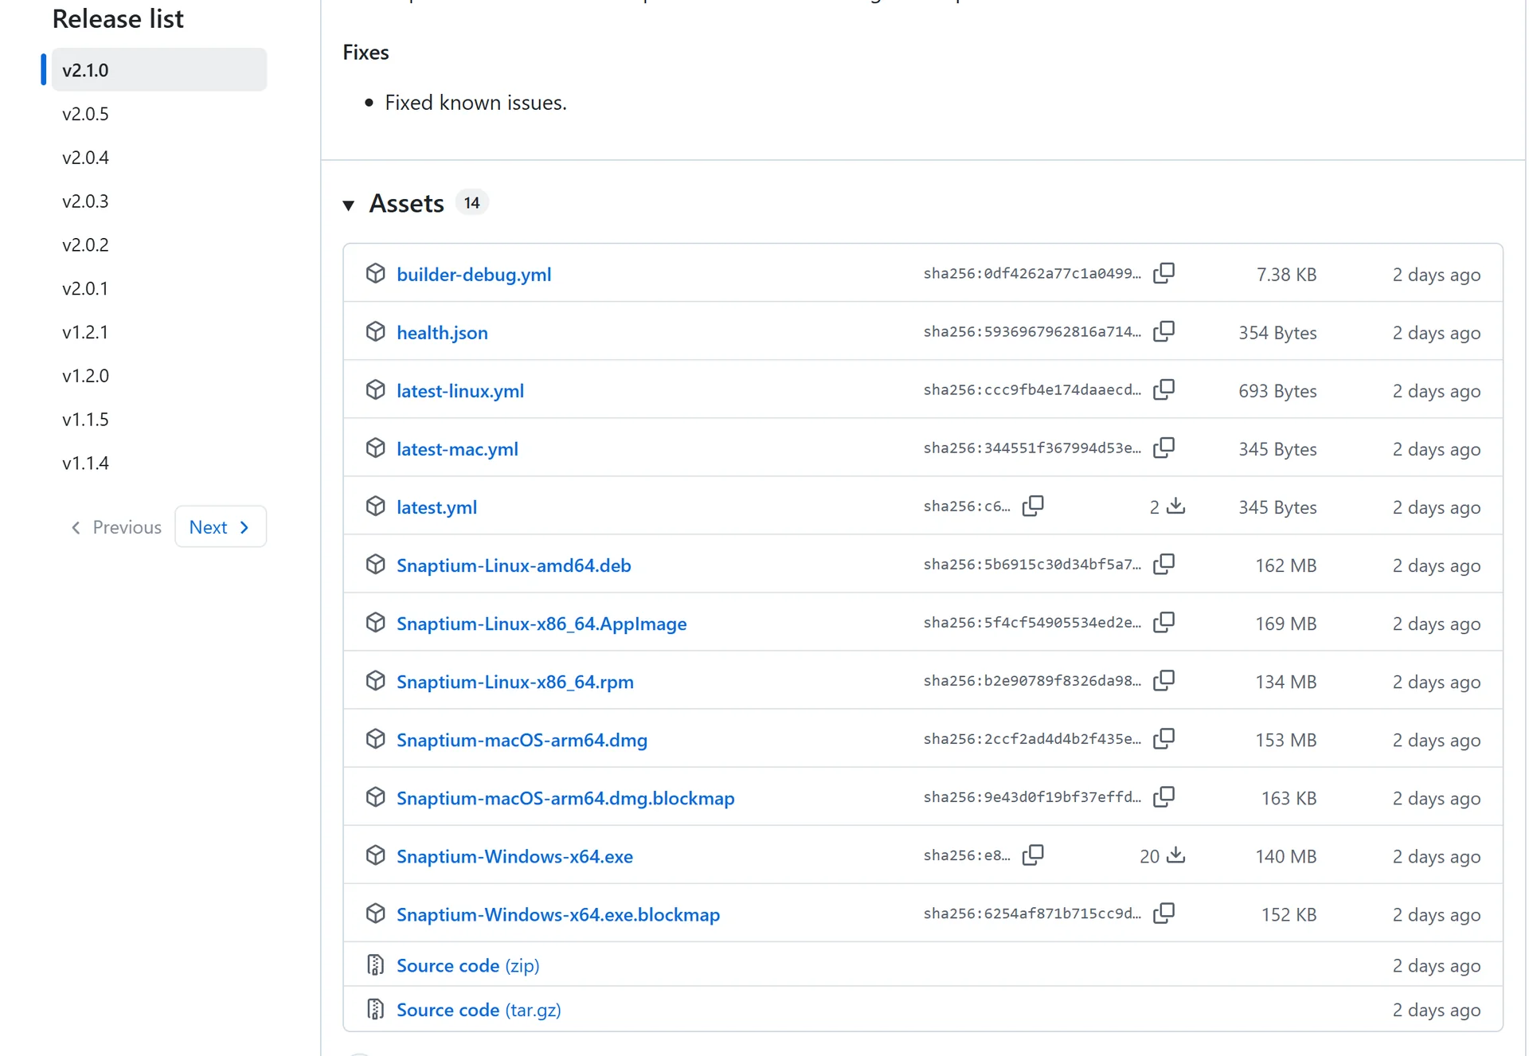The height and width of the screenshot is (1056, 1529).
Task: Select release v2.1.0 in release list
Action: [159, 69]
